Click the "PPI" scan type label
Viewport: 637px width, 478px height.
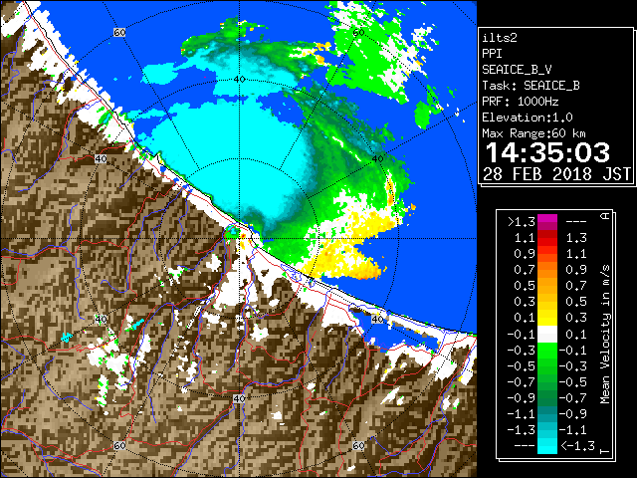coord(492,54)
